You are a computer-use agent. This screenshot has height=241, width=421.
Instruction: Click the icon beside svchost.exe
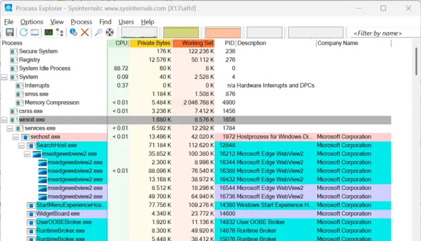[x=25, y=137]
